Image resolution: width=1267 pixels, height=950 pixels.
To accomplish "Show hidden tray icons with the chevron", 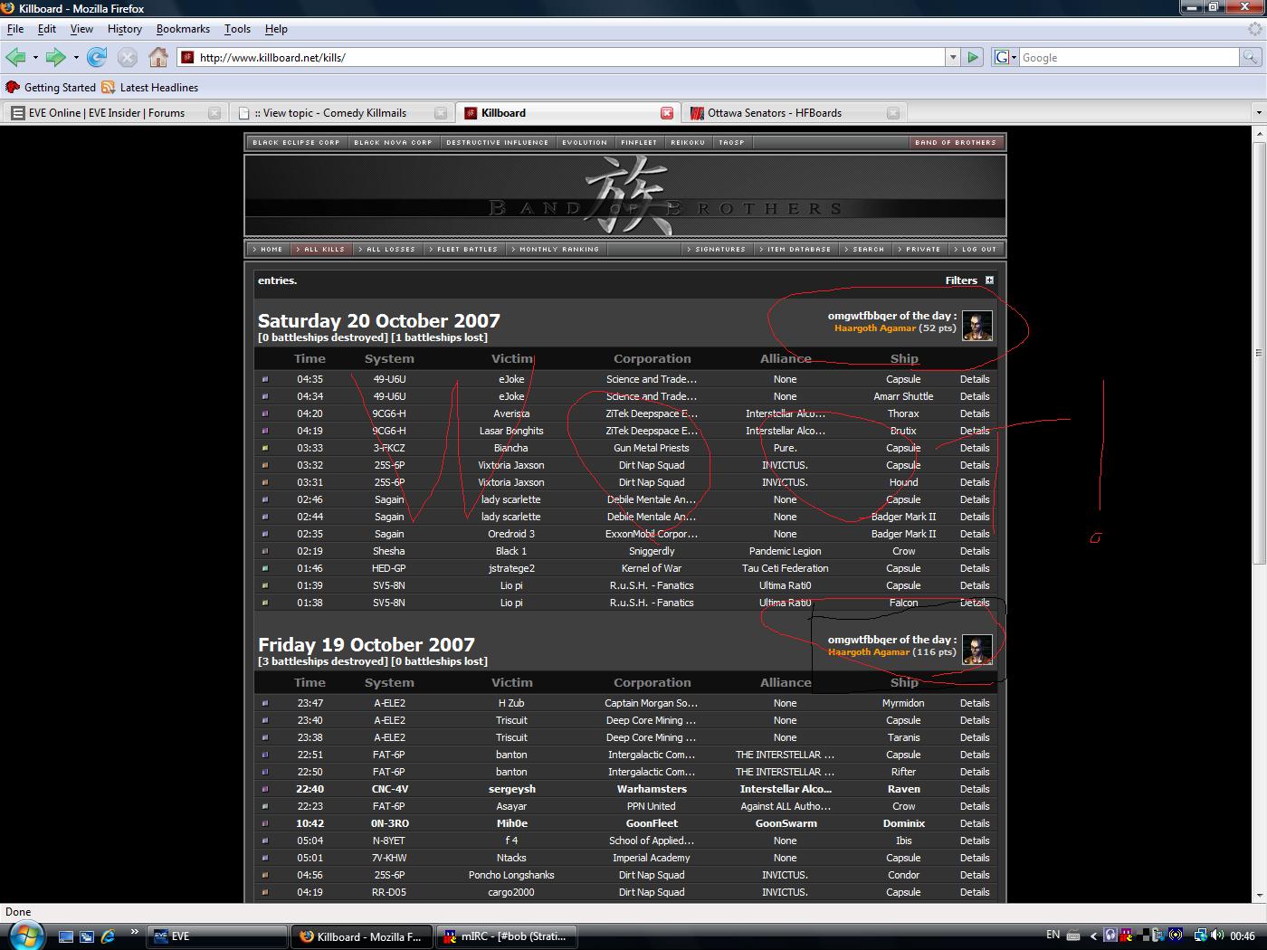I will click(1092, 936).
